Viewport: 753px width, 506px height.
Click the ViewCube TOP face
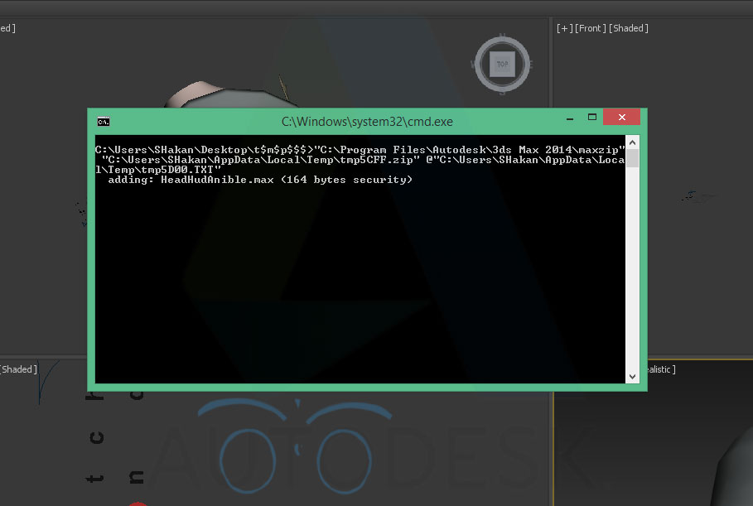[502, 64]
